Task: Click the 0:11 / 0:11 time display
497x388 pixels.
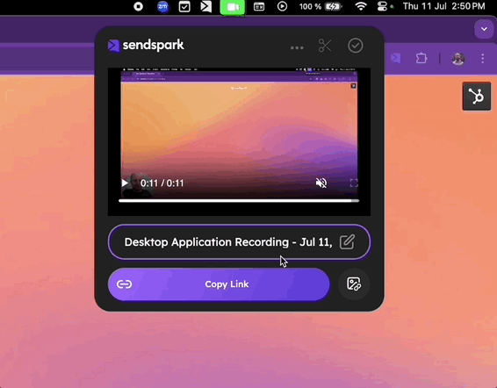Action: pos(162,183)
